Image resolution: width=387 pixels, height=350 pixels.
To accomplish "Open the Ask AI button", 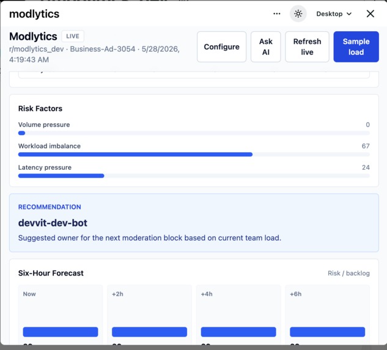I will [x=265, y=46].
